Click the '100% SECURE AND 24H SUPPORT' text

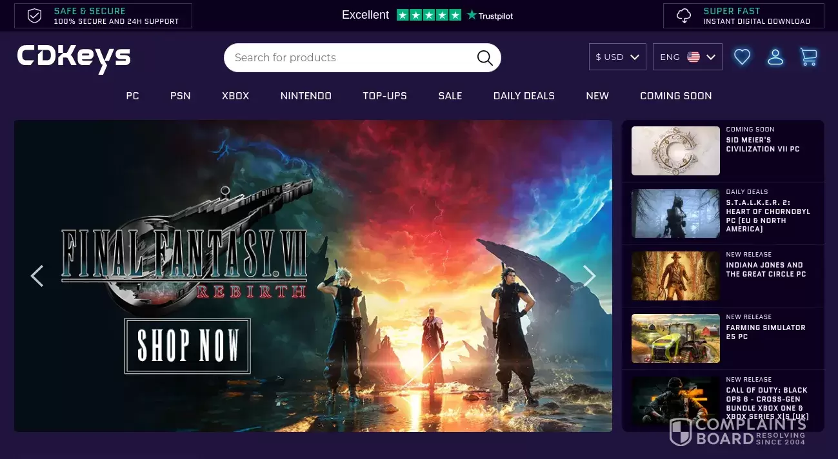(x=116, y=21)
